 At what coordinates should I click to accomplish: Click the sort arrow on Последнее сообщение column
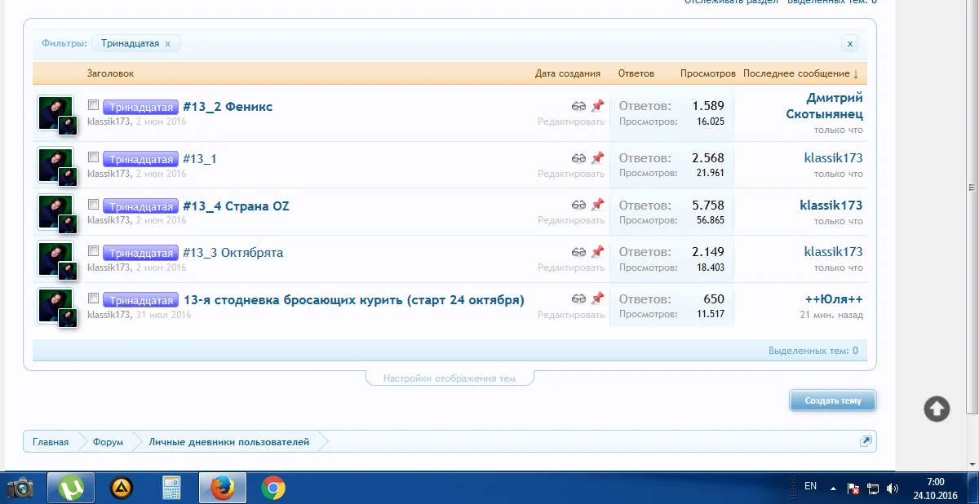click(x=855, y=73)
